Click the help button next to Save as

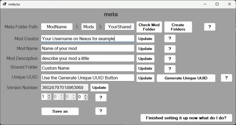(x=101, y=111)
